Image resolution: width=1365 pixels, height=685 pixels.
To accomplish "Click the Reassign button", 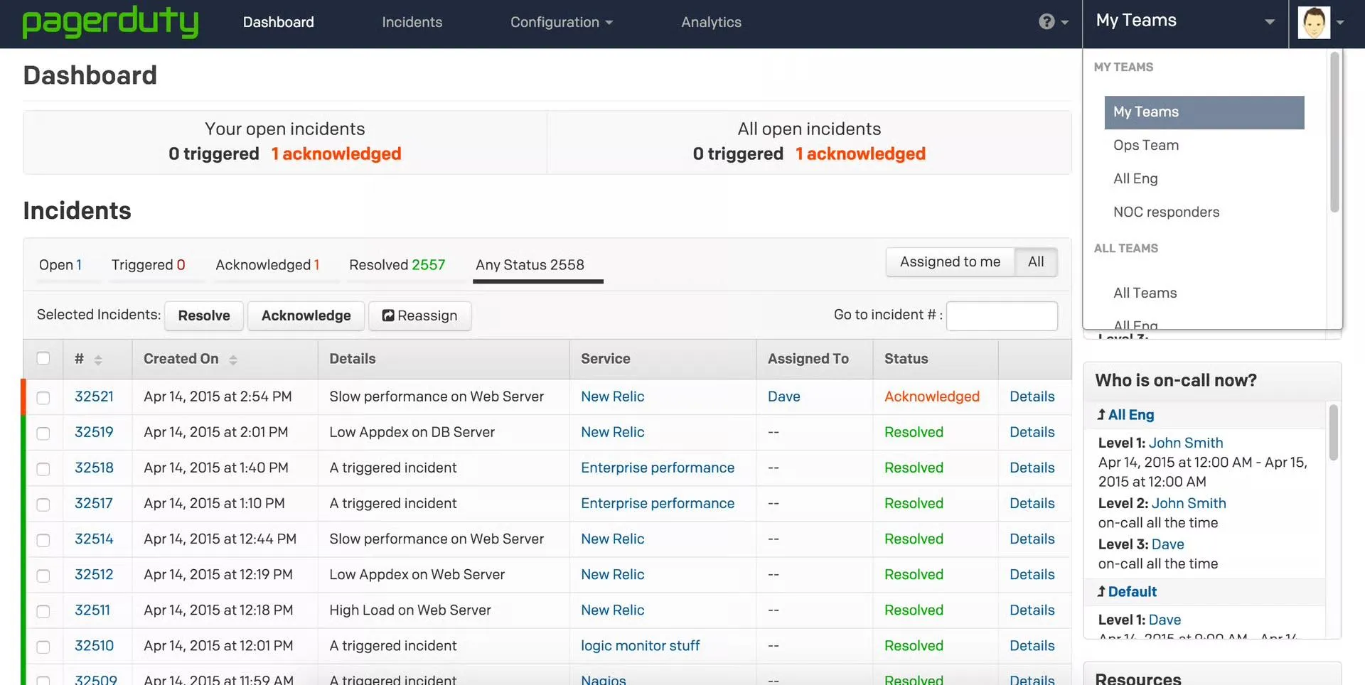I will point(420,315).
